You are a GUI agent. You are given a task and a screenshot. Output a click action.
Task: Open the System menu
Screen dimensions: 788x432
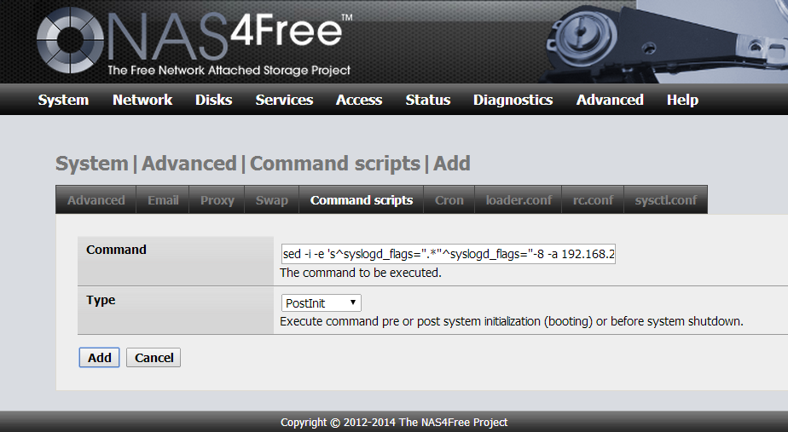point(63,100)
